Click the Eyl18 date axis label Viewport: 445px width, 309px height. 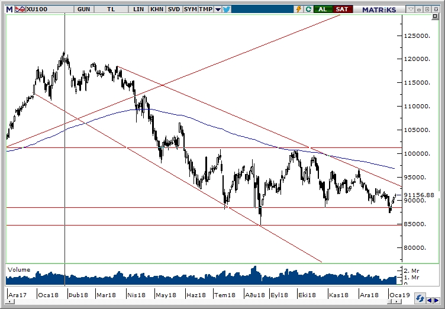click(x=279, y=295)
